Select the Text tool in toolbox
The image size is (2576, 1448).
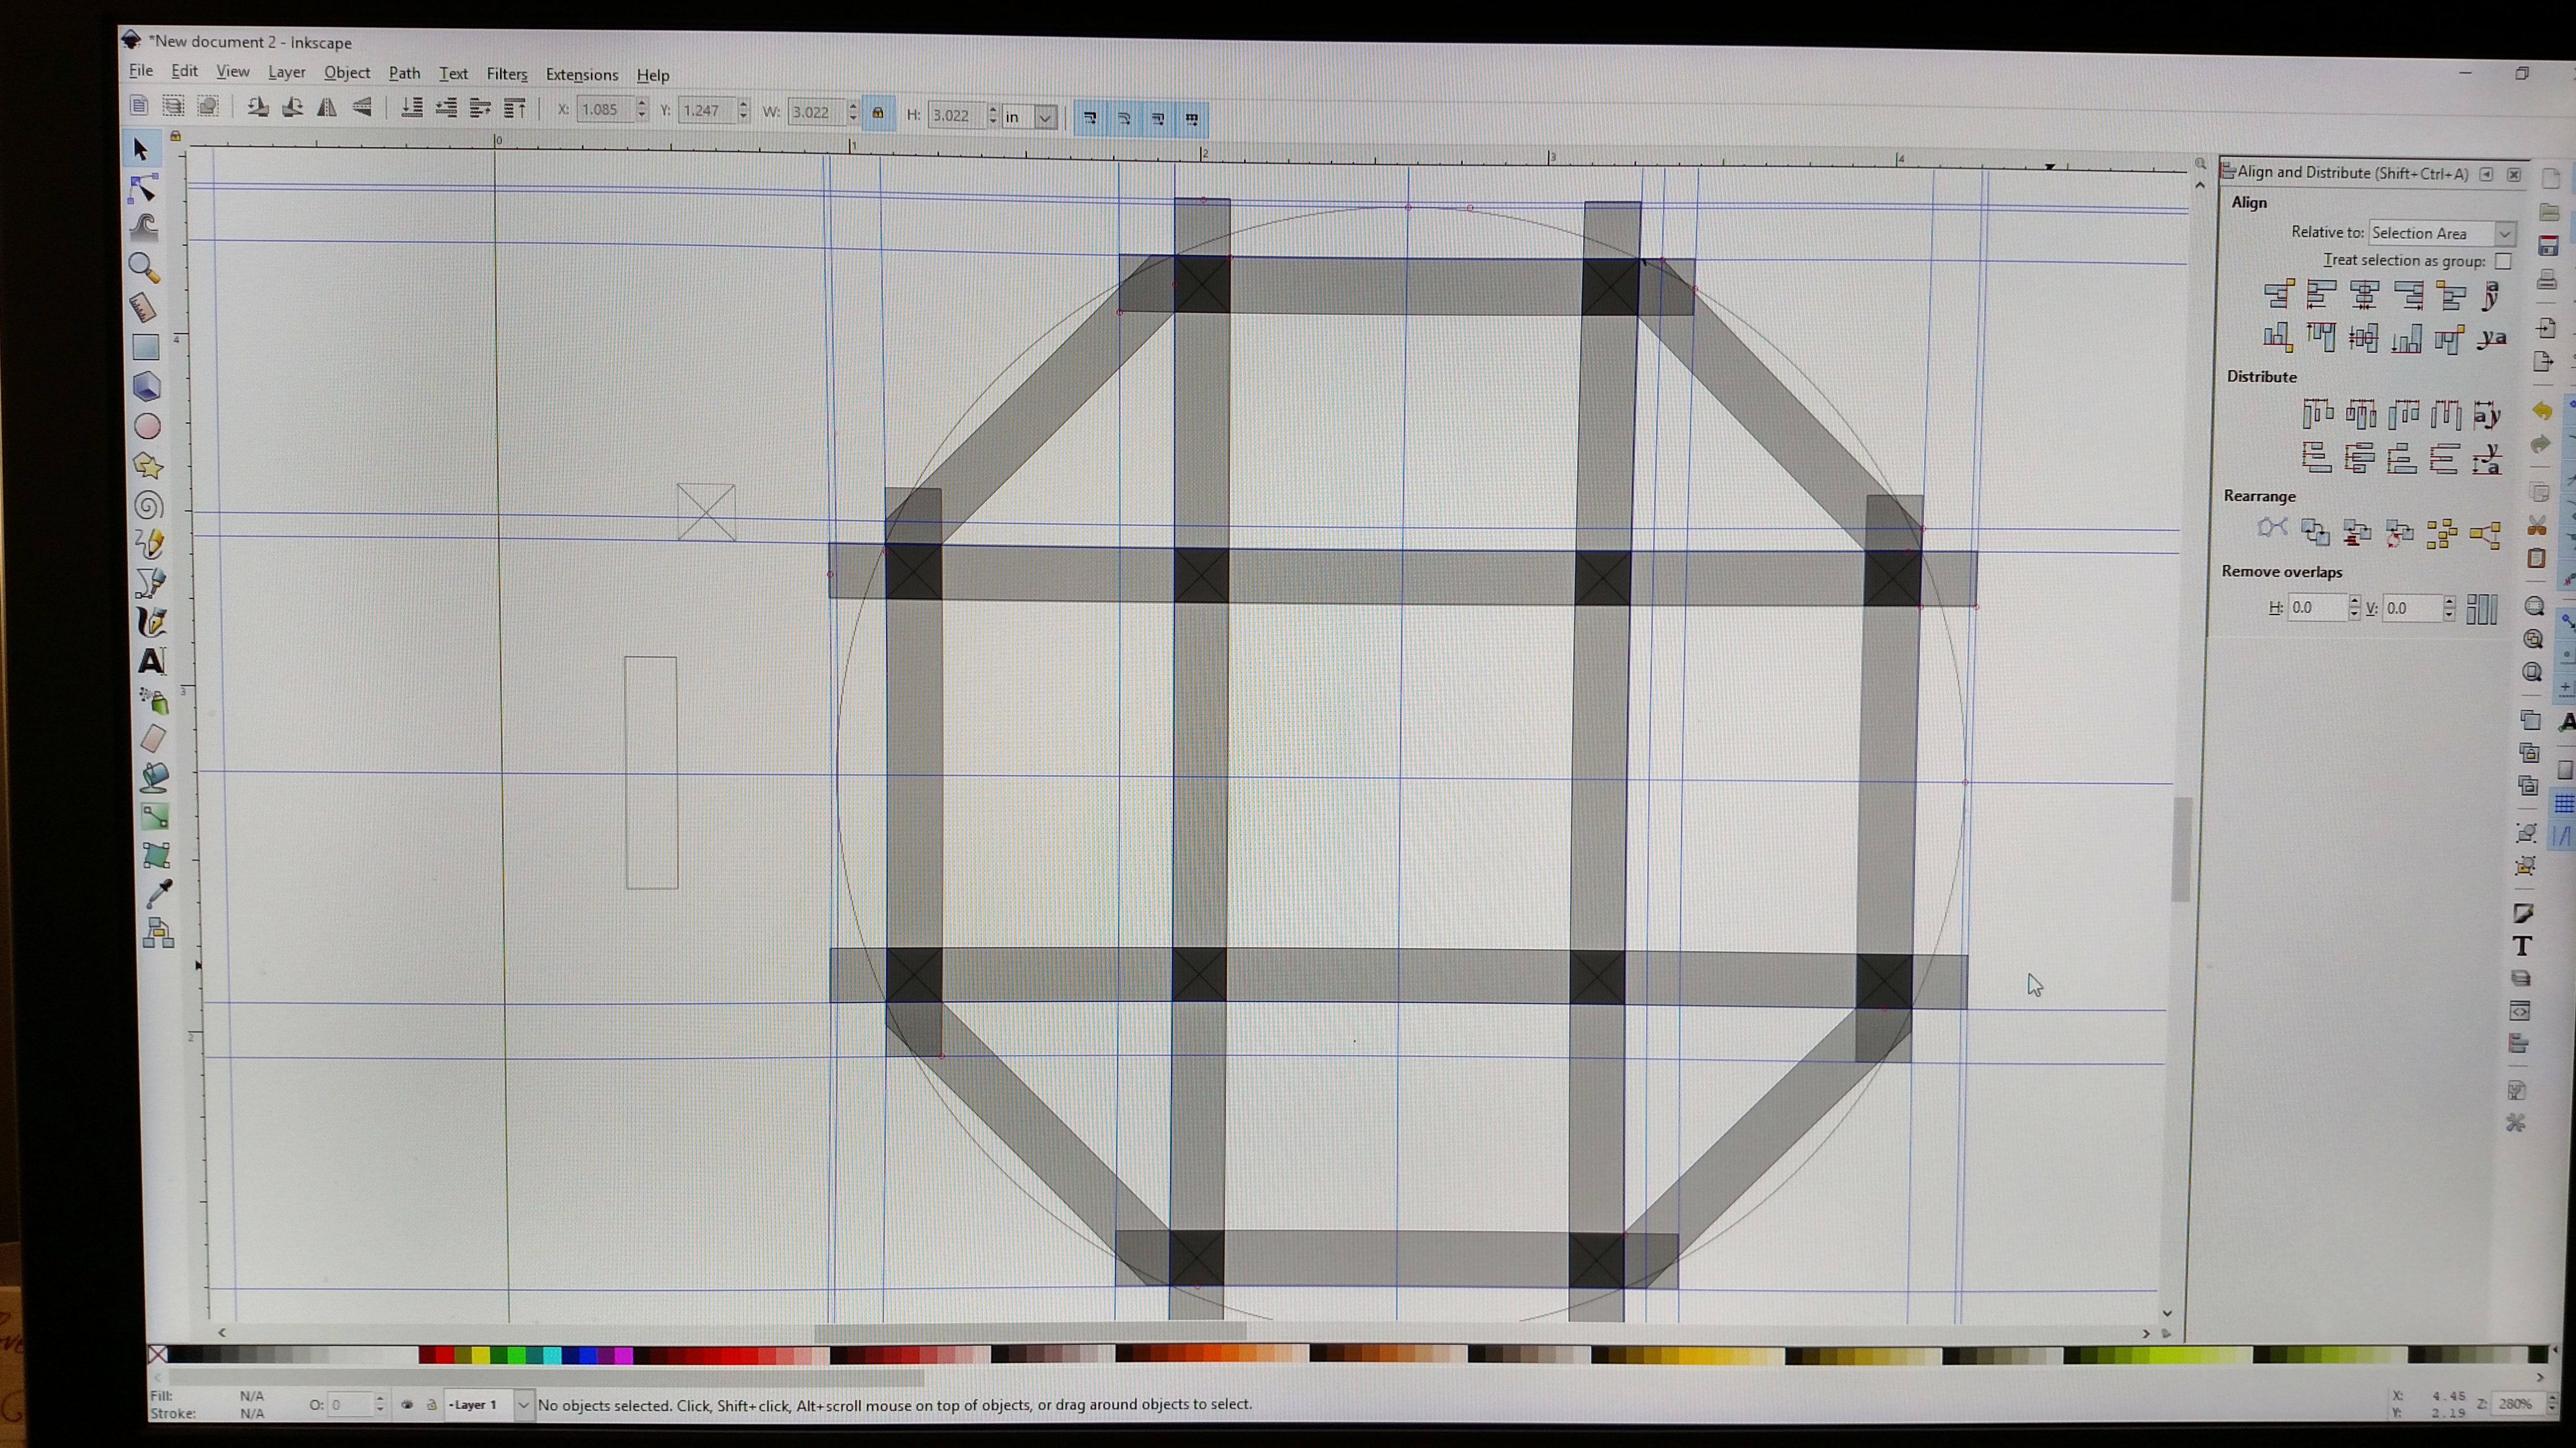pyautogui.click(x=152, y=661)
